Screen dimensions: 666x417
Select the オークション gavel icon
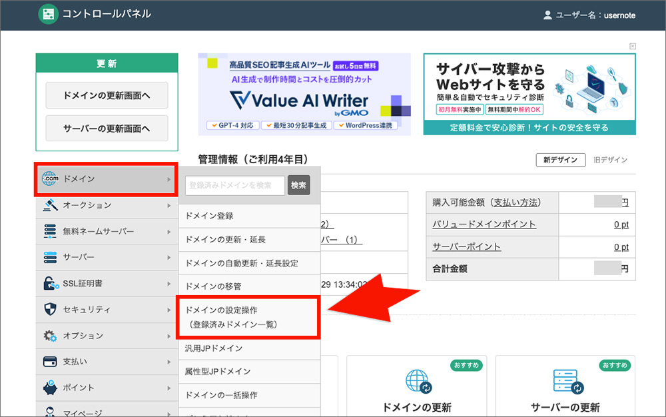(51, 206)
